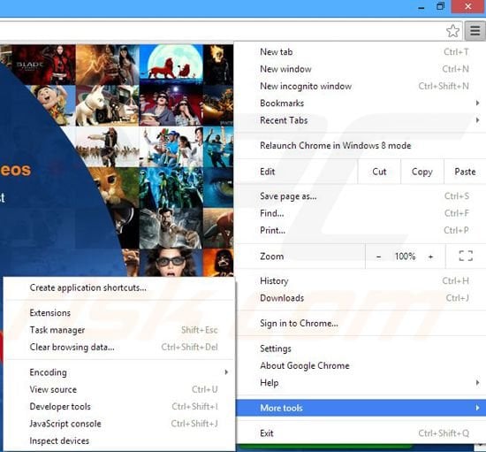Viewport: 486px width, 452px height.
Task: Click the Lion King movie thumbnail
Action: point(171,65)
